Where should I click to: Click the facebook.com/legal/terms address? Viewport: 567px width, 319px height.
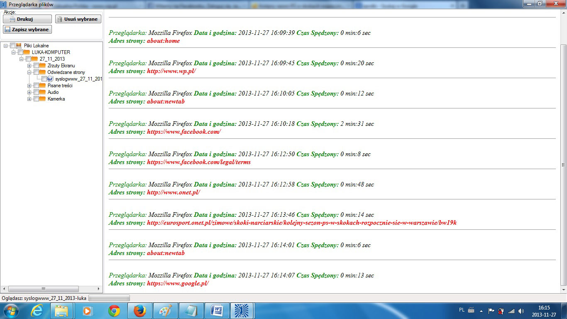point(199,162)
